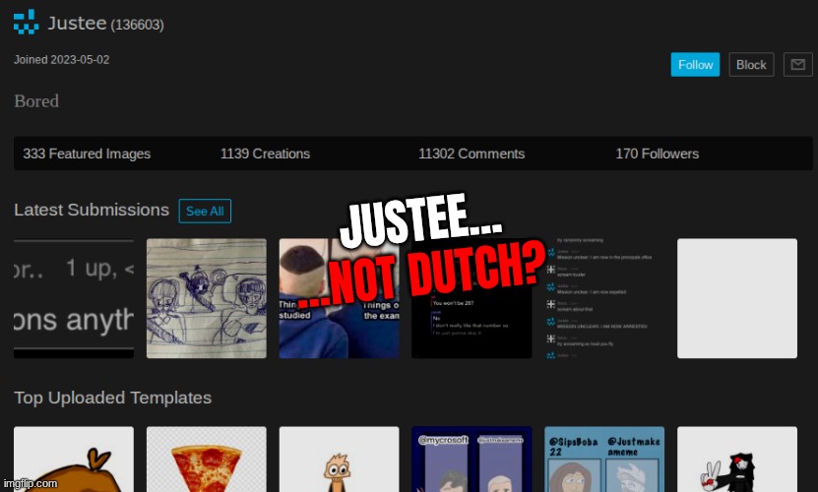Open the blank white submission thumbnail
This screenshot has width=818, height=492.
point(736,298)
